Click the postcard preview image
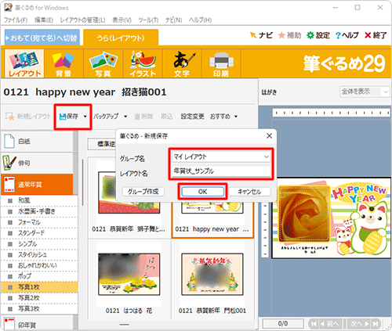The height and width of the screenshot is (331, 392). coord(332,218)
